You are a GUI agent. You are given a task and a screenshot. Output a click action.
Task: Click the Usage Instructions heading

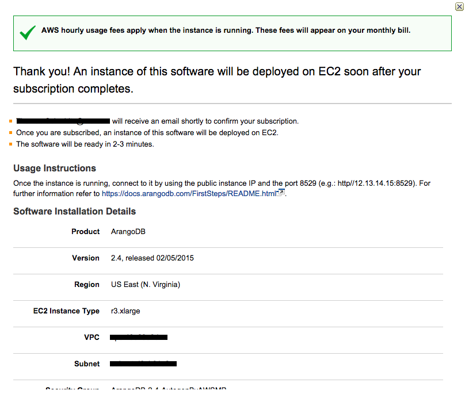pos(55,169)
